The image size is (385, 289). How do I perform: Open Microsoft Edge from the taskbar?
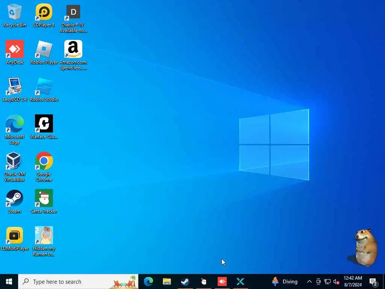point(148,281)
